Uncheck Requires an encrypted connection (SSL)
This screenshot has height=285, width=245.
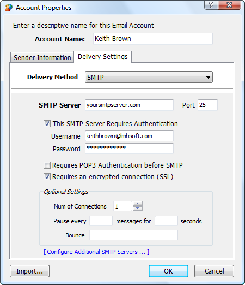coord(47,177)
